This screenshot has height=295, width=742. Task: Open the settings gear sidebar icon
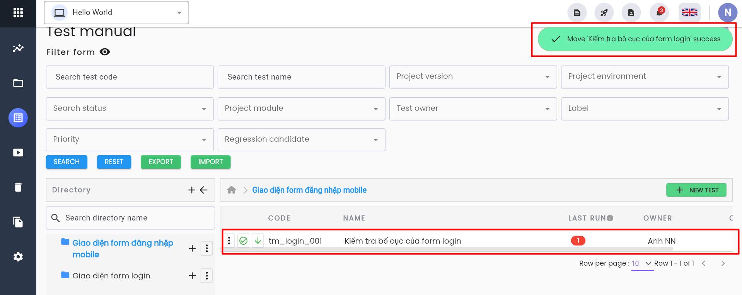pos(18,257)
